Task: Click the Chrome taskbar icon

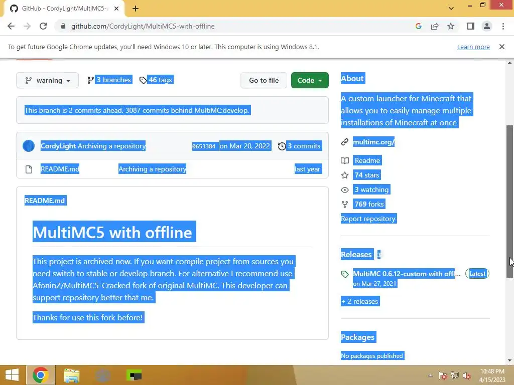Action: 41,375
